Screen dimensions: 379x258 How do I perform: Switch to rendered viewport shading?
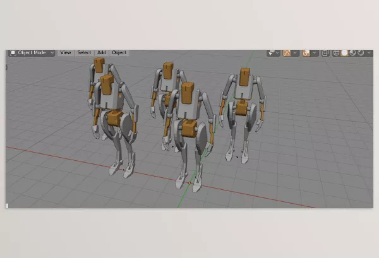point(361,52)
